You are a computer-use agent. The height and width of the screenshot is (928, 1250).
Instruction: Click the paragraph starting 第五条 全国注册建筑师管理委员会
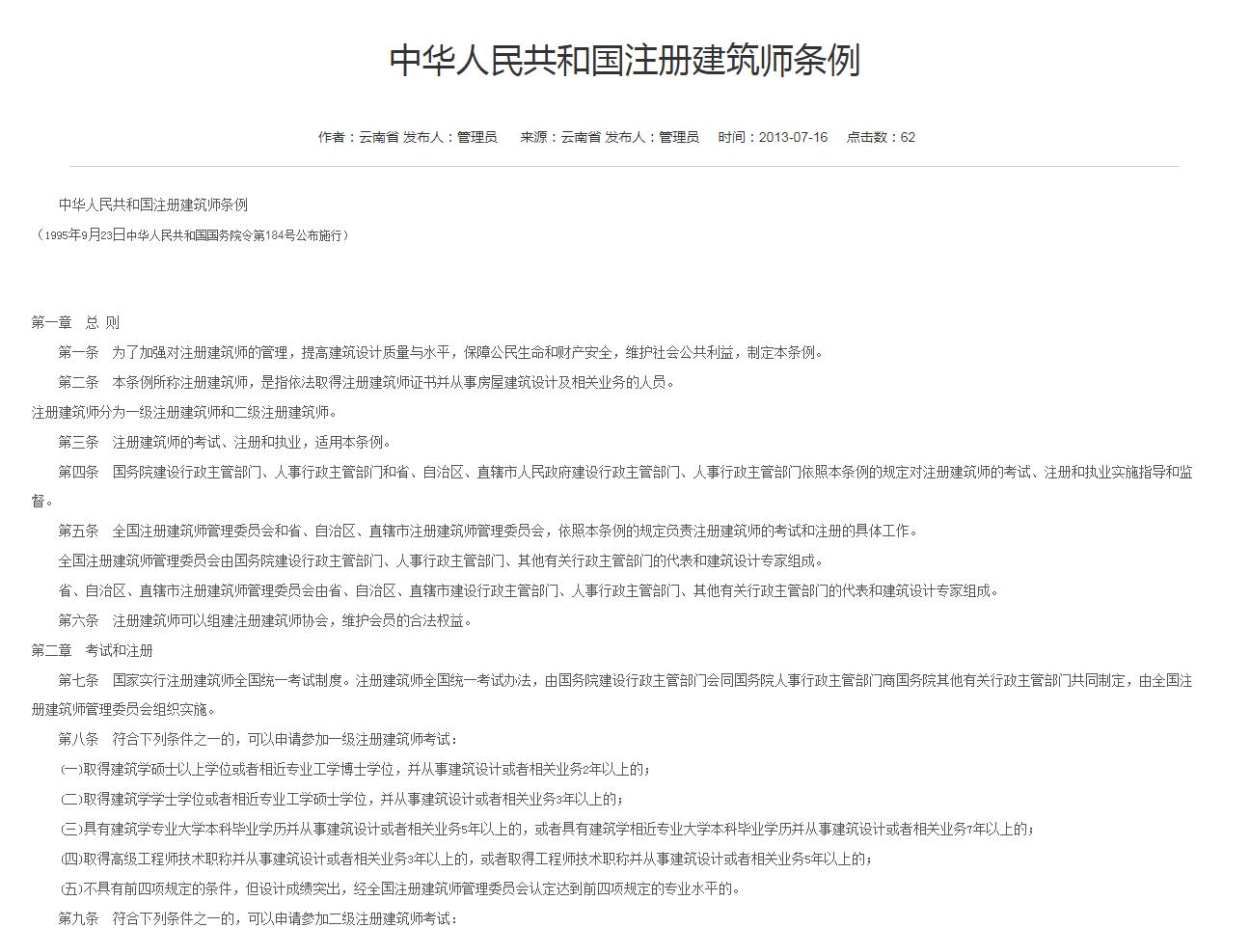click(490, 531)
